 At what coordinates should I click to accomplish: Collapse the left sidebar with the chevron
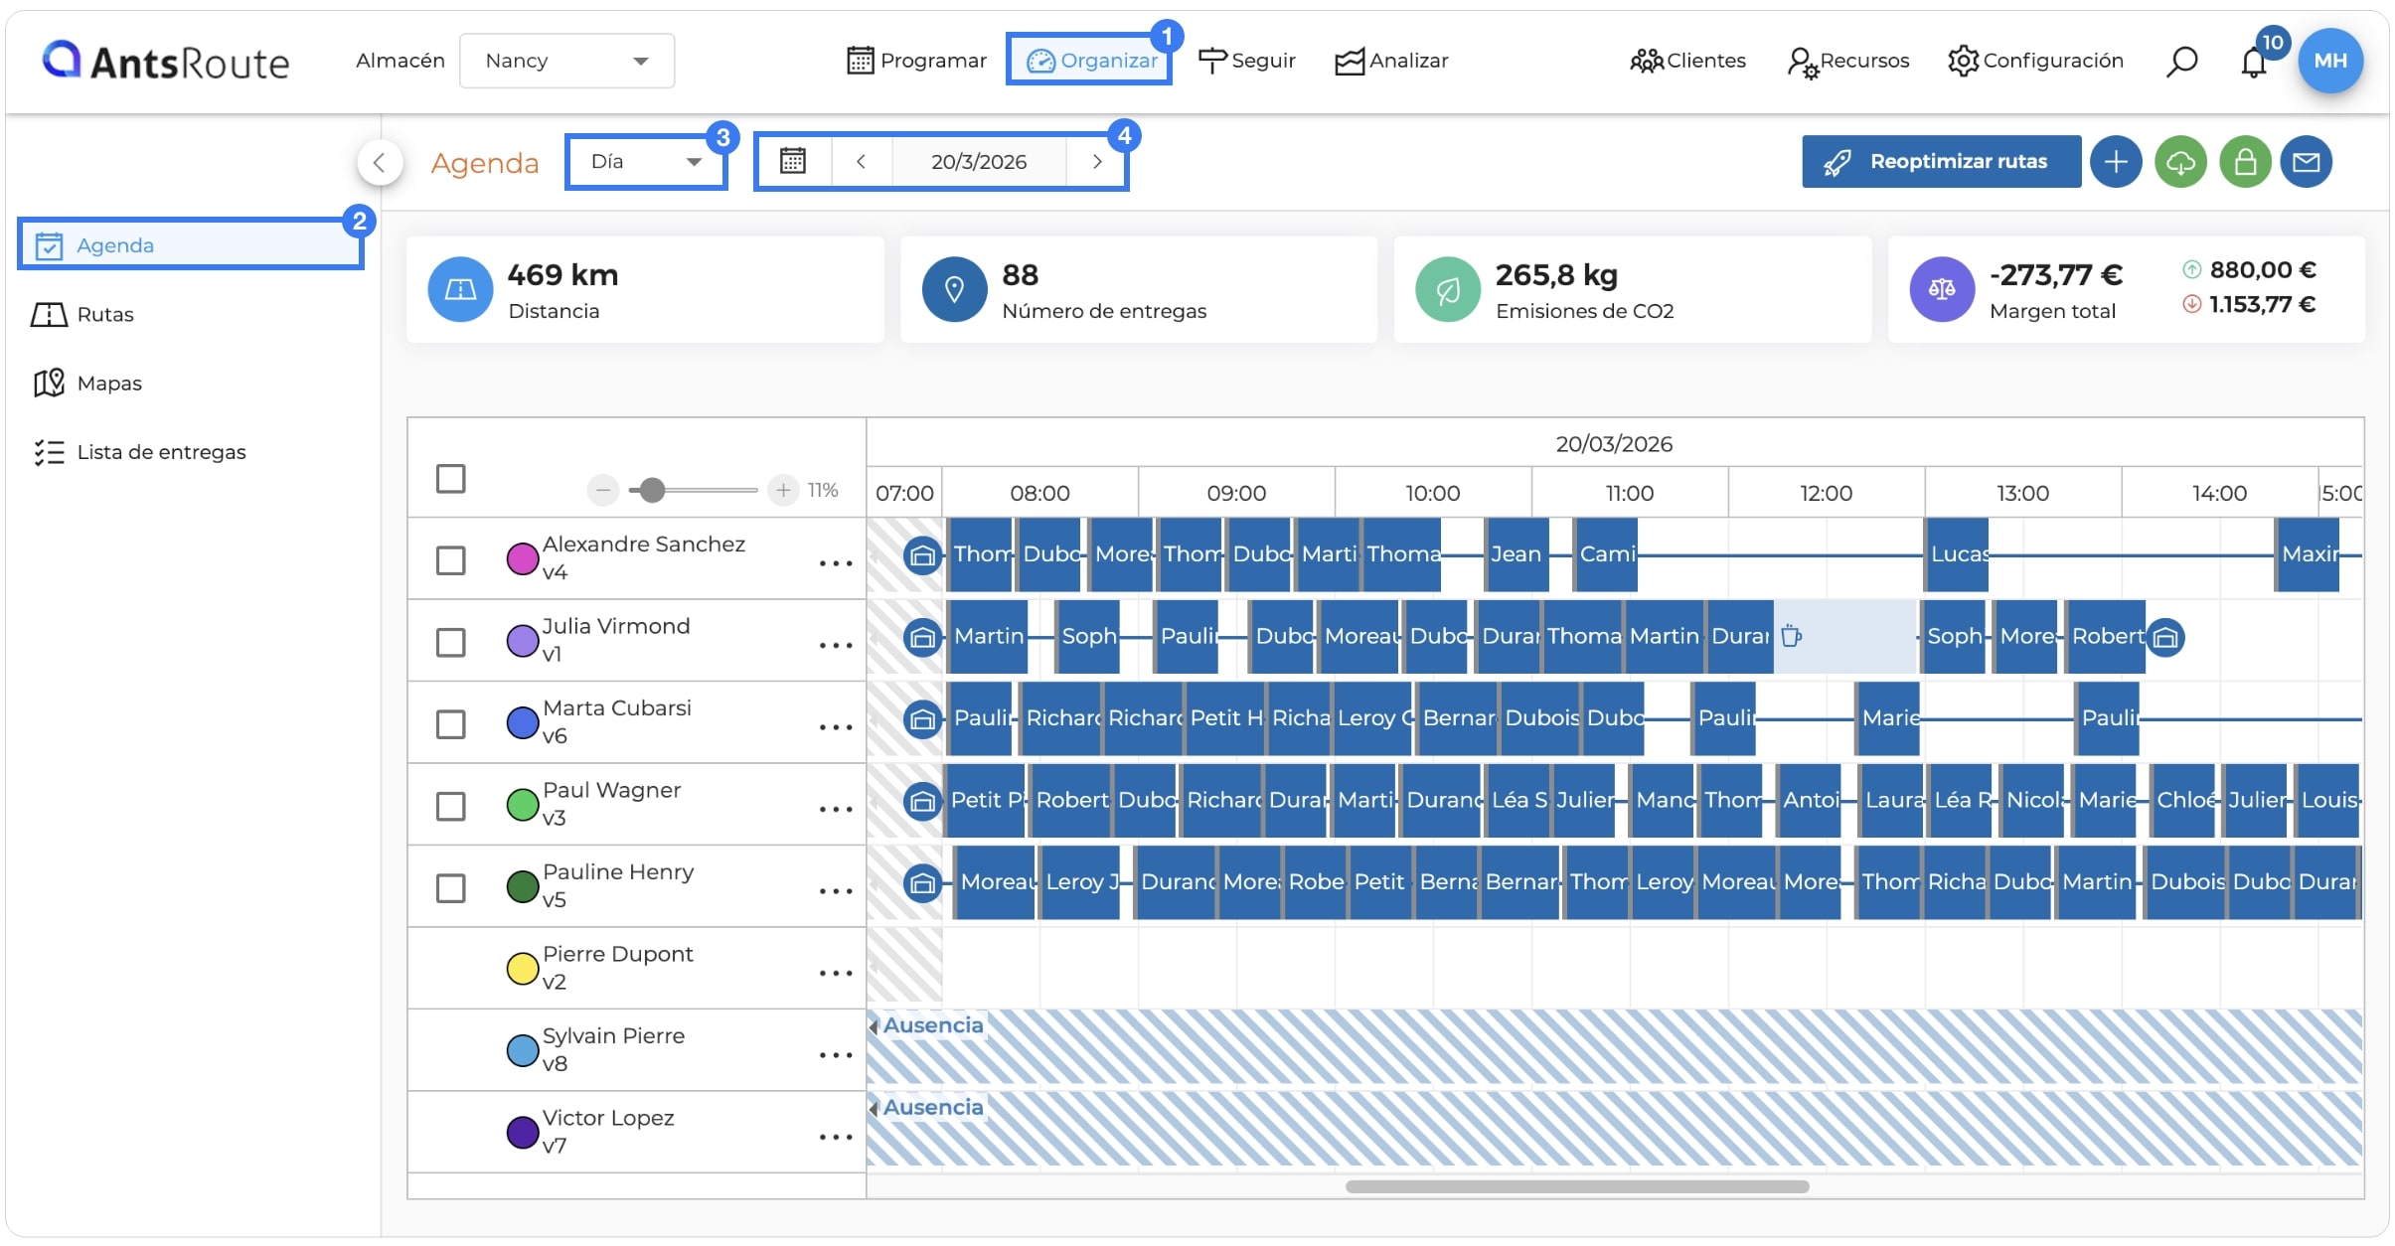tap(380, 162)
